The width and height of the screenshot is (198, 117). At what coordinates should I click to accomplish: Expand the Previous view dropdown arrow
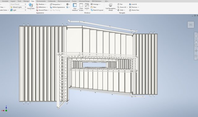[138, 7]
